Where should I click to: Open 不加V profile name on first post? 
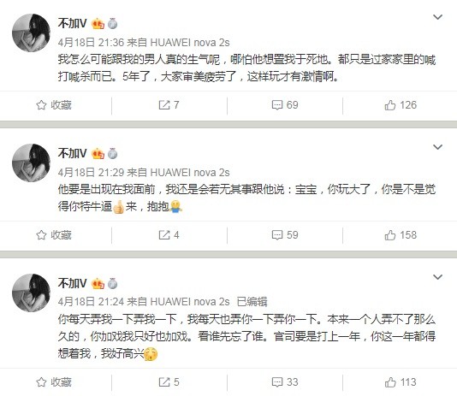pos(72,23)
